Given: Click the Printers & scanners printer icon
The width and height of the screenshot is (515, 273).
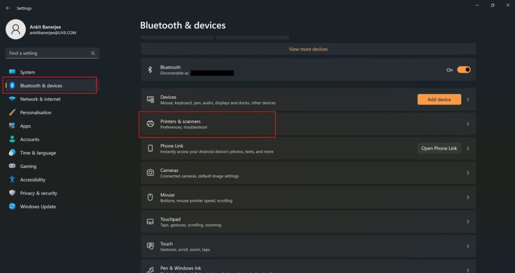Looking at the screenshot, I should 150,124.
